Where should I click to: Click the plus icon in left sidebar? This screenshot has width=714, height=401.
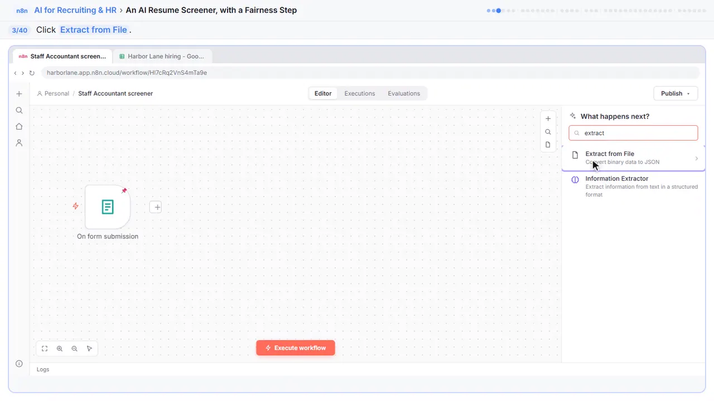(19, 94)
